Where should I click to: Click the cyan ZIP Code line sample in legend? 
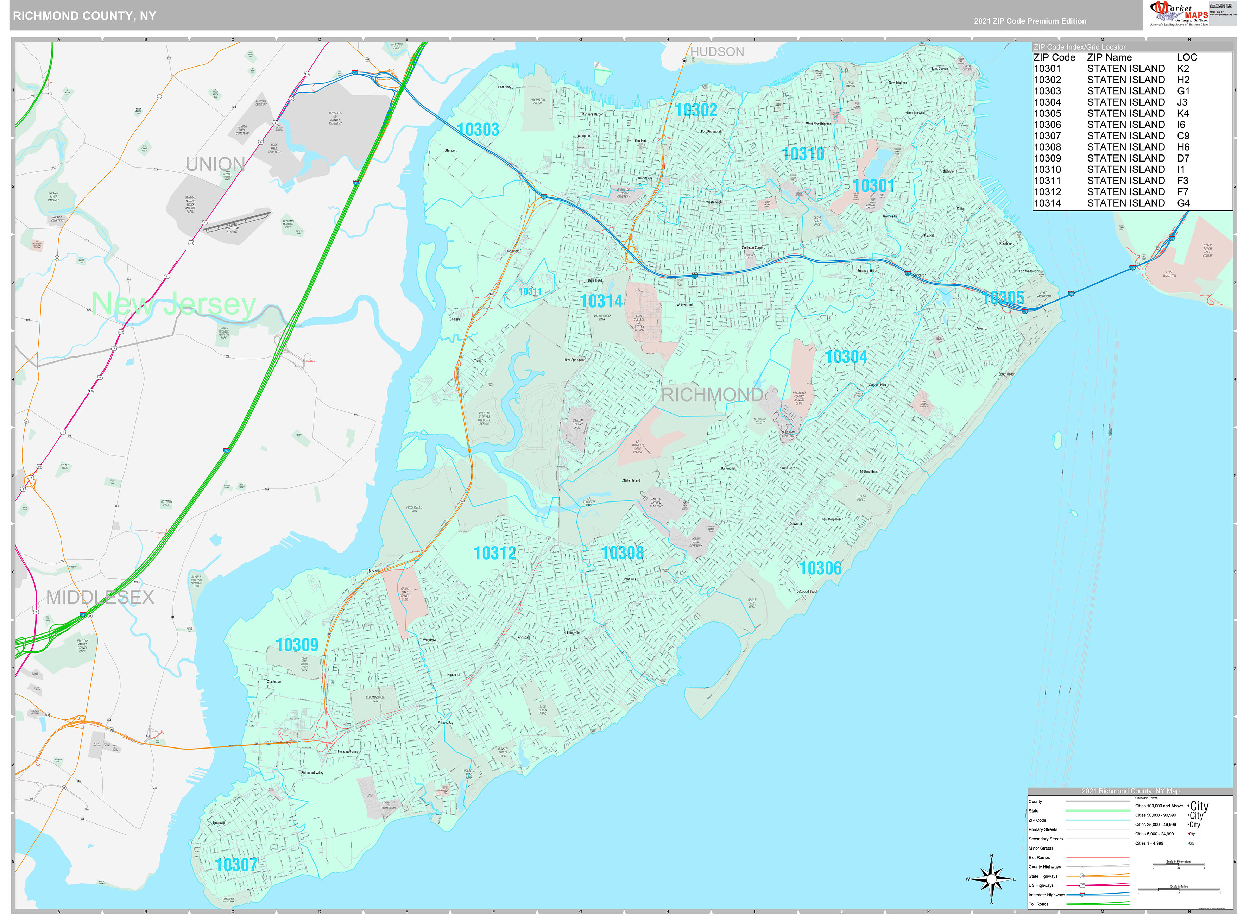pyautogui.click(x=1097, y=820)
